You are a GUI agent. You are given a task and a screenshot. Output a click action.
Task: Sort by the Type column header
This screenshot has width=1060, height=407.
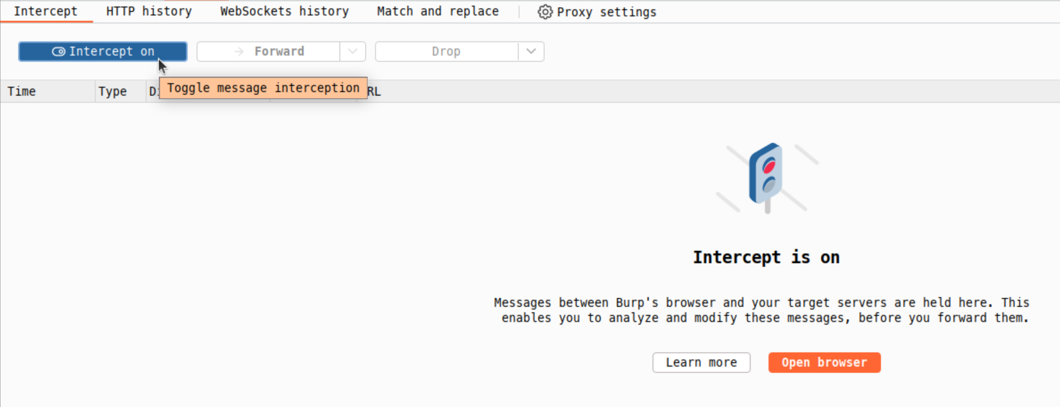(x=121, y=92)
